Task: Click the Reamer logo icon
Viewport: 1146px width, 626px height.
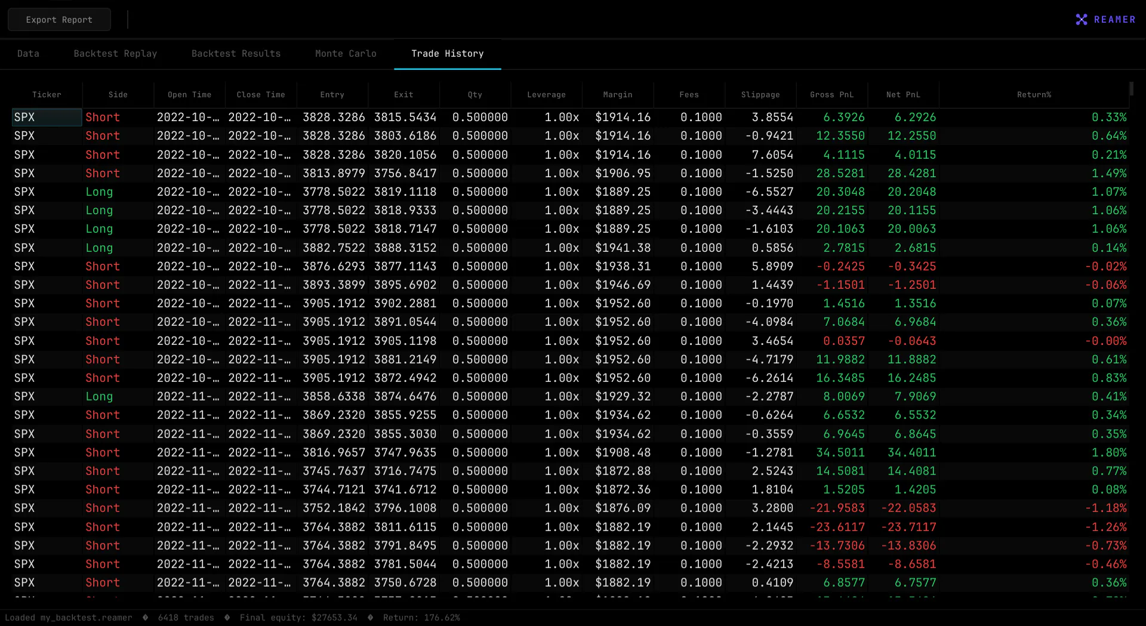Action: 1081,20
